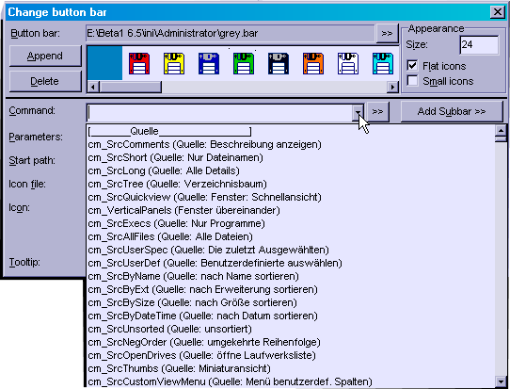Open command browser >> next to Command field
Screen dimensions: 510x389
point(377,112)
